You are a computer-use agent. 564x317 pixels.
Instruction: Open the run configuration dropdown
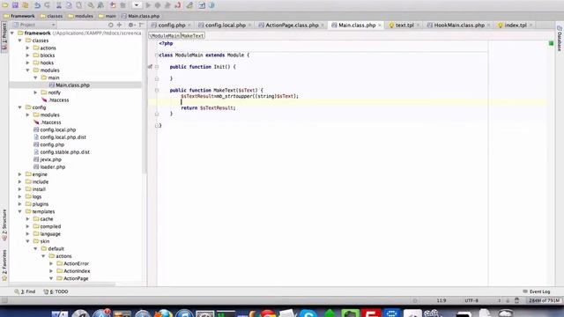coord(137,5)
